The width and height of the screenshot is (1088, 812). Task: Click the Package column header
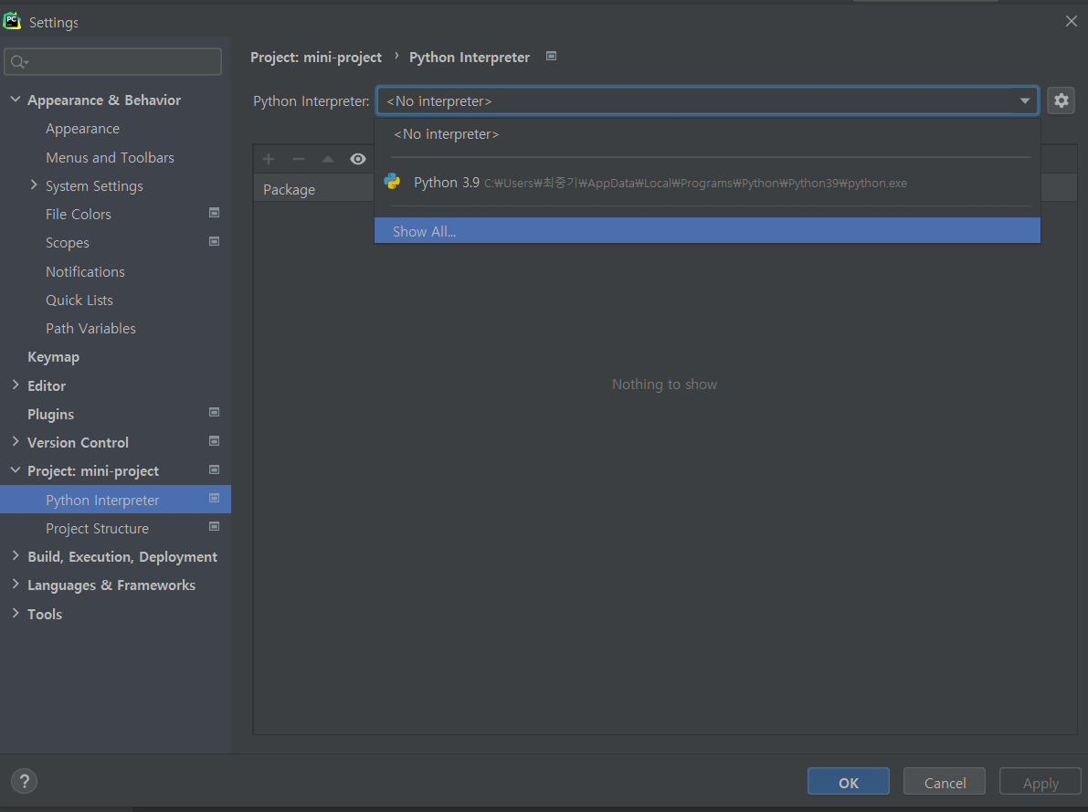289,189
